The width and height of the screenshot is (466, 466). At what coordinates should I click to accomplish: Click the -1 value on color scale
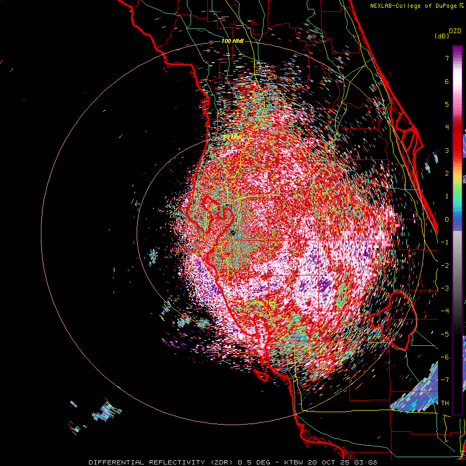(445, 242)
